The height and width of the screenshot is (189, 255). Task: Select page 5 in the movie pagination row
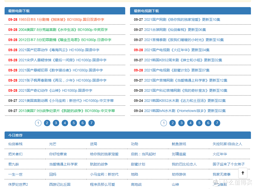tap(74, 123)
